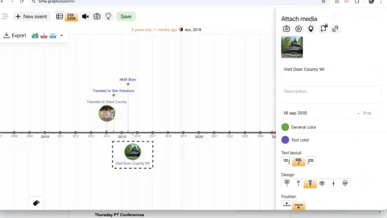The image size is (387, 218).
Task: Click the Traveled to Door County photo circle
Action: [107, 113]
